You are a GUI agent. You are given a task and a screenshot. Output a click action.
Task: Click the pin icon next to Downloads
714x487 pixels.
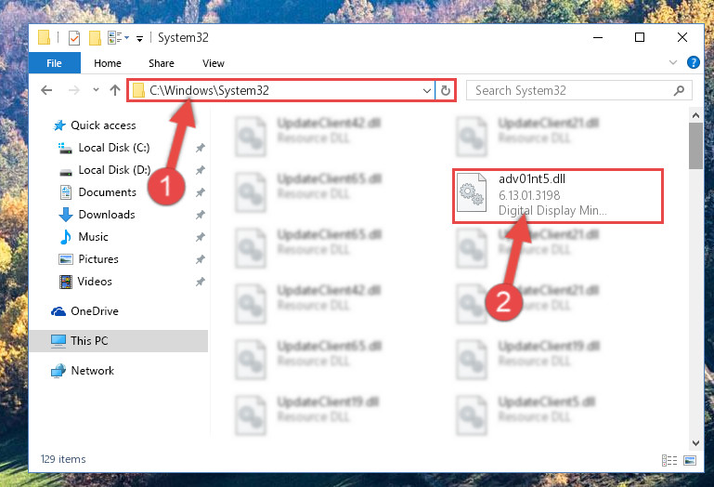[200, 215]
